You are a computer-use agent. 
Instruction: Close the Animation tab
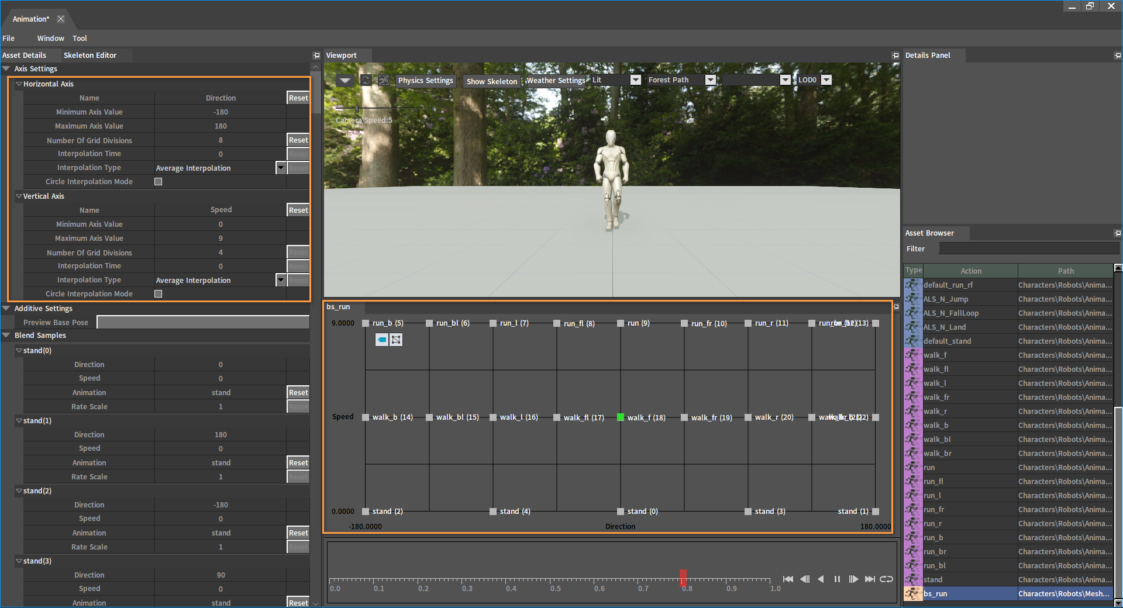pos(61,19)
